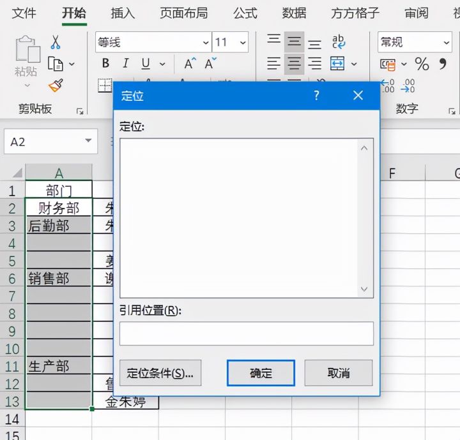This screenshot has height=440, width=460.
Task: Decrease decimal places
Action: point(408,86)
